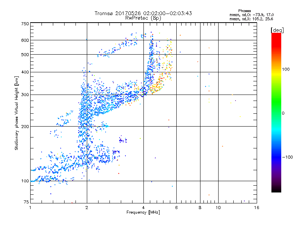Click the y-axis tick label '300'
This screenshot has height=226, width=302.
point(25,95)
